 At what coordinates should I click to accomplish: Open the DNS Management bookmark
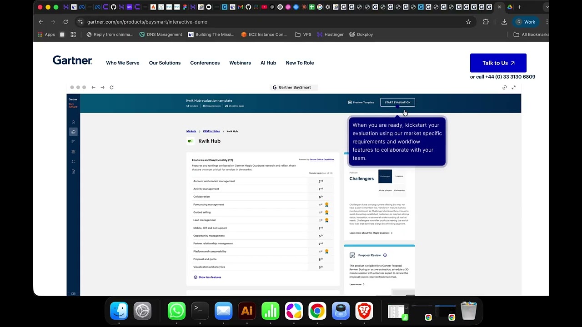coord(161,35)
